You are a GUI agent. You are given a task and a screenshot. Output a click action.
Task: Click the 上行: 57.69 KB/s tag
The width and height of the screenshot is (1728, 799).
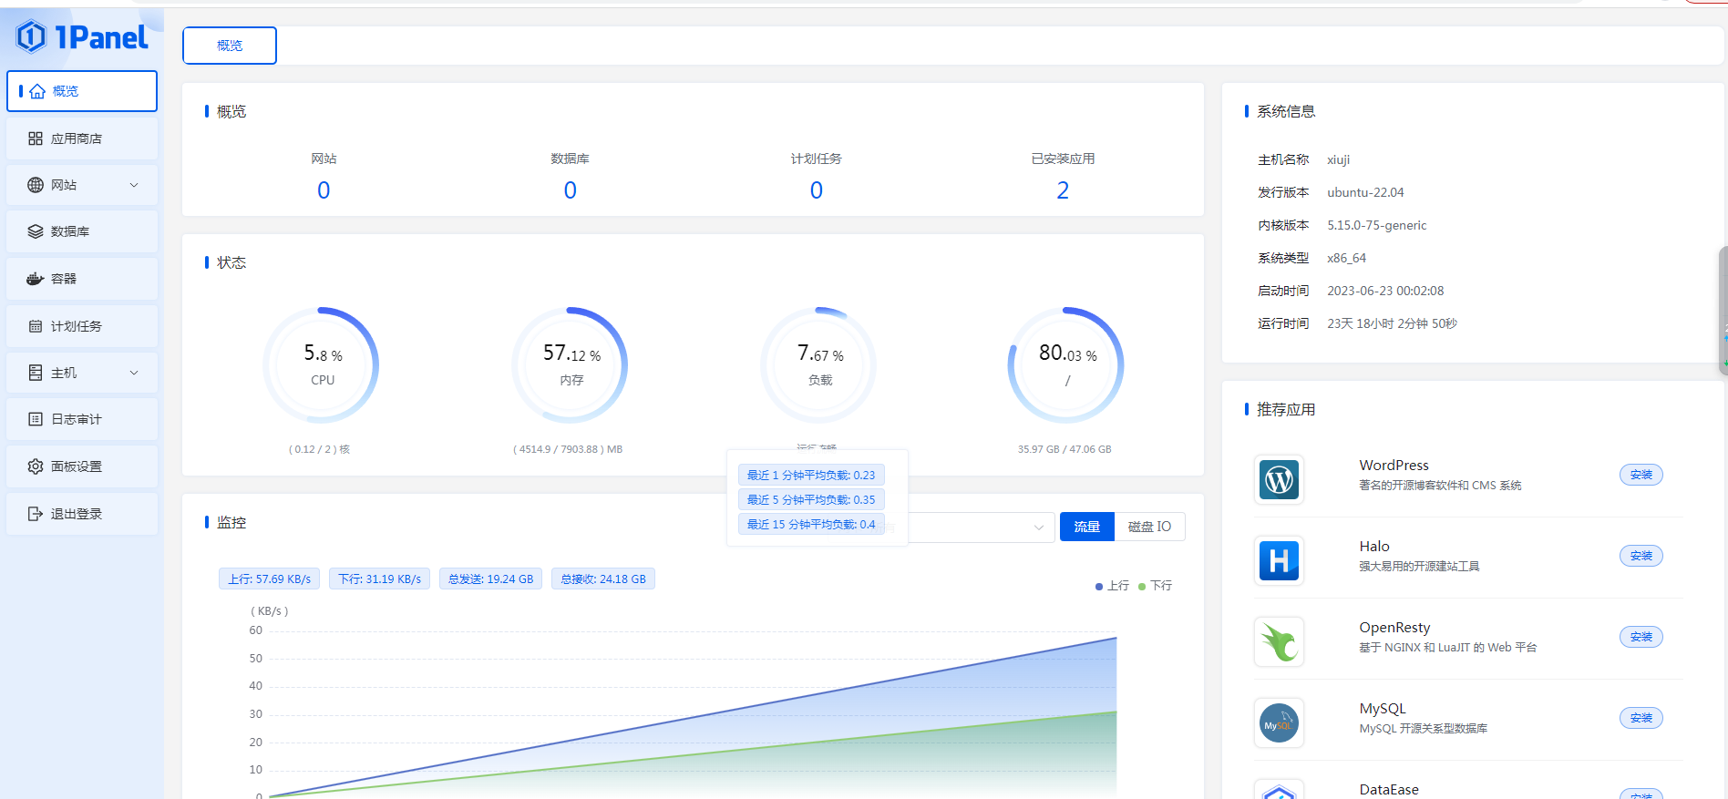pyautogui.click(x=270, y=579)
